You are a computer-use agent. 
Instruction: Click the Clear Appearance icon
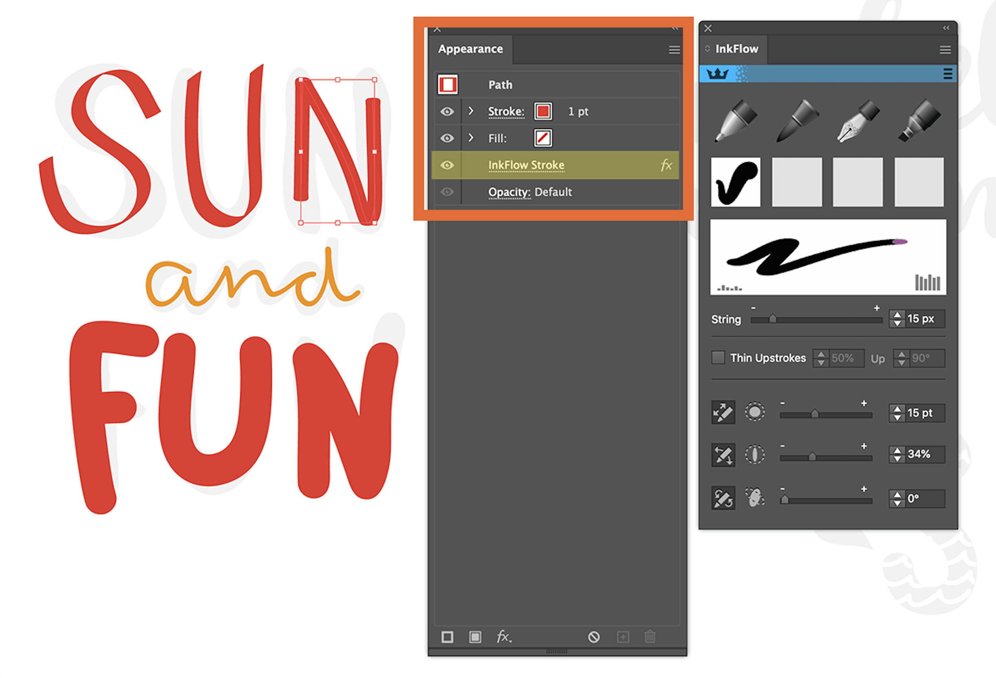(x=593, y=637)
